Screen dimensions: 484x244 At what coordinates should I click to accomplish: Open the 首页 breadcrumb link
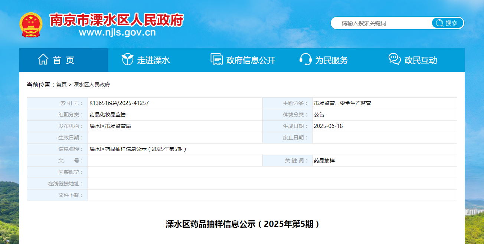tap(62, 85)
